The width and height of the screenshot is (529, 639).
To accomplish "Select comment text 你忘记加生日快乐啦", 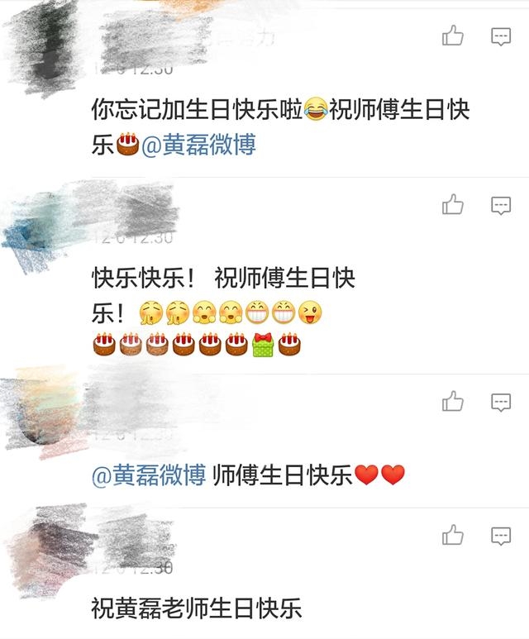I will (198, 110).
